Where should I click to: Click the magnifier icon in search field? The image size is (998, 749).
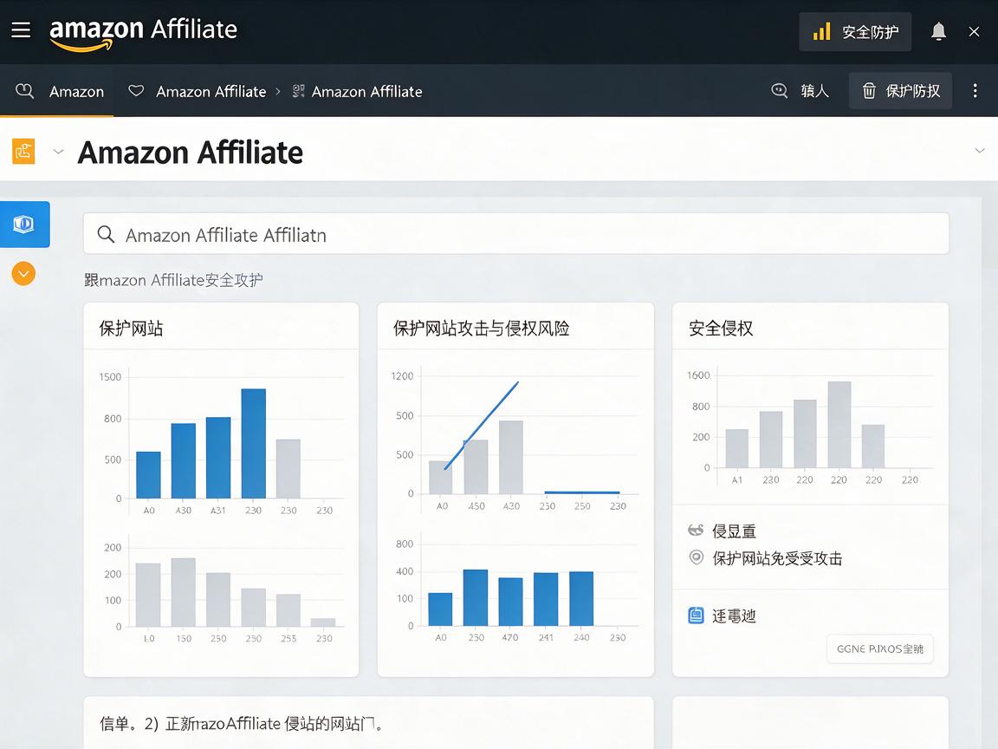pyautogui.click(x=106, y=234)
